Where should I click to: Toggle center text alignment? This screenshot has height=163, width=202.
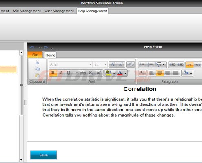point(160,73)
